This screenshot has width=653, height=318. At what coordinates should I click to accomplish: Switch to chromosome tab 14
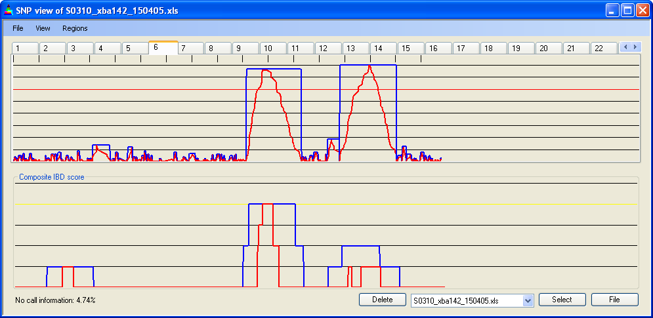click(383, 49)
